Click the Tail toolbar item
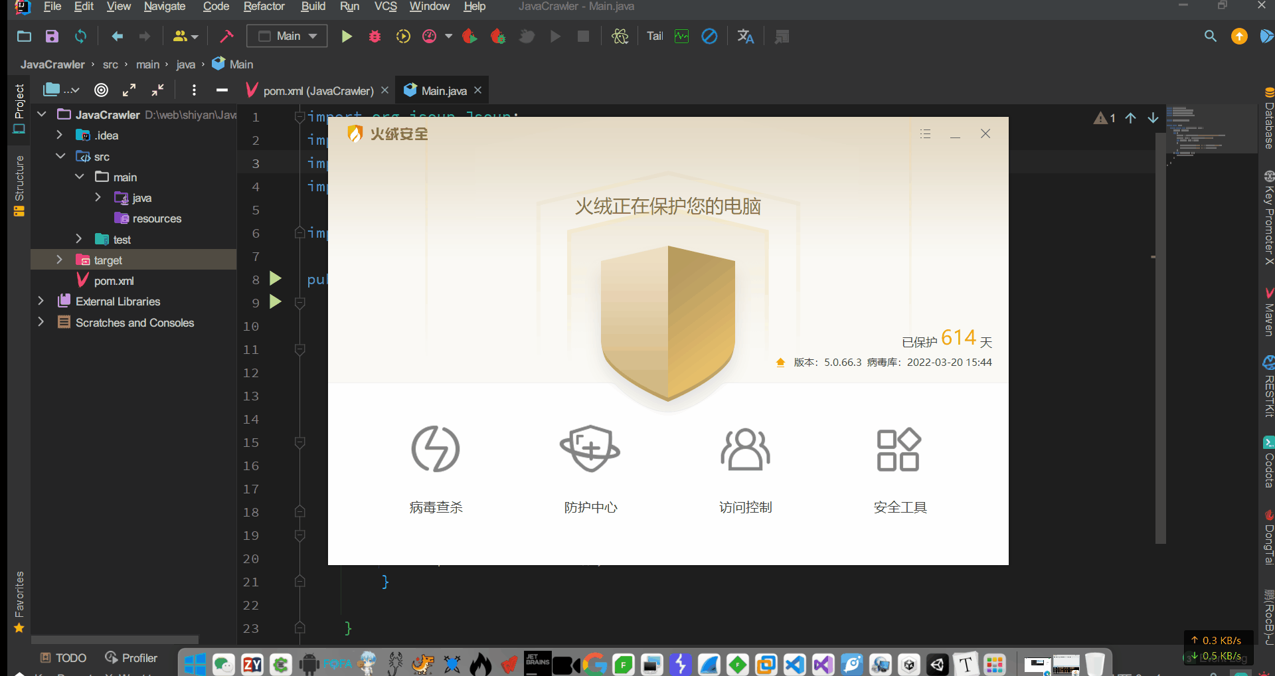The image size is (1275, 676). click(655, 37)
